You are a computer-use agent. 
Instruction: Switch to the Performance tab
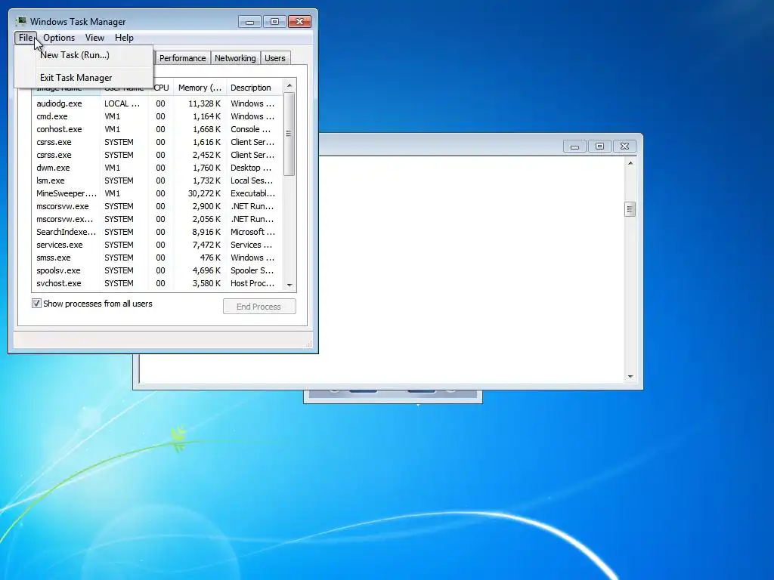[182, 58]
